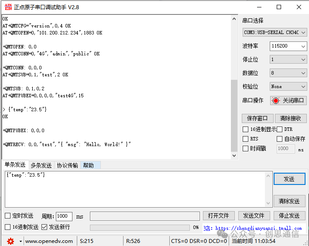The image size is (309, 246).
Task: Maximize the XCOM window
Action: (279, 7)
